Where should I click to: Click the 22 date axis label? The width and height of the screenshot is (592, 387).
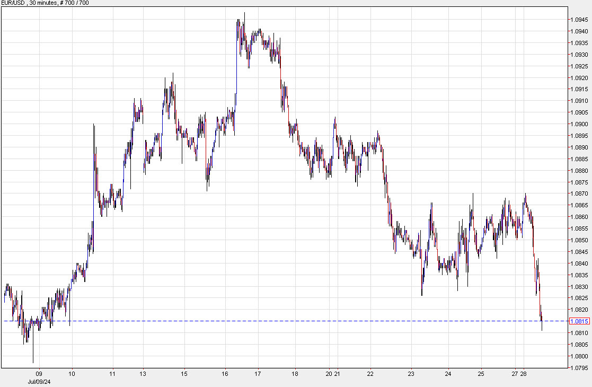(x=370, y=373)
